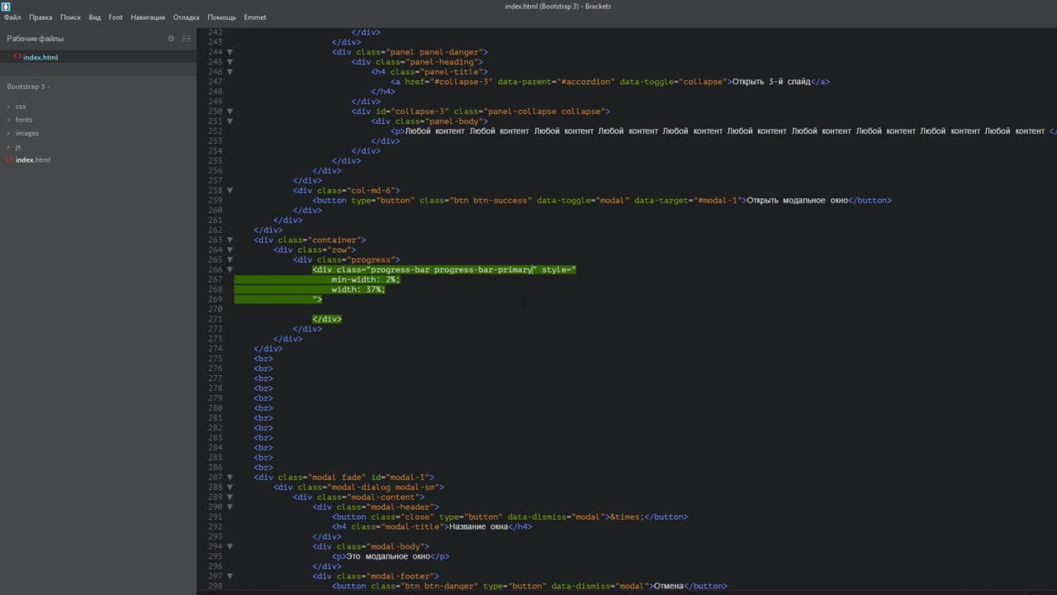Screen dimensions: 1057x595
Task: Open the Bootstrap 3 project dropdown
Action: (x=28, y=87)
